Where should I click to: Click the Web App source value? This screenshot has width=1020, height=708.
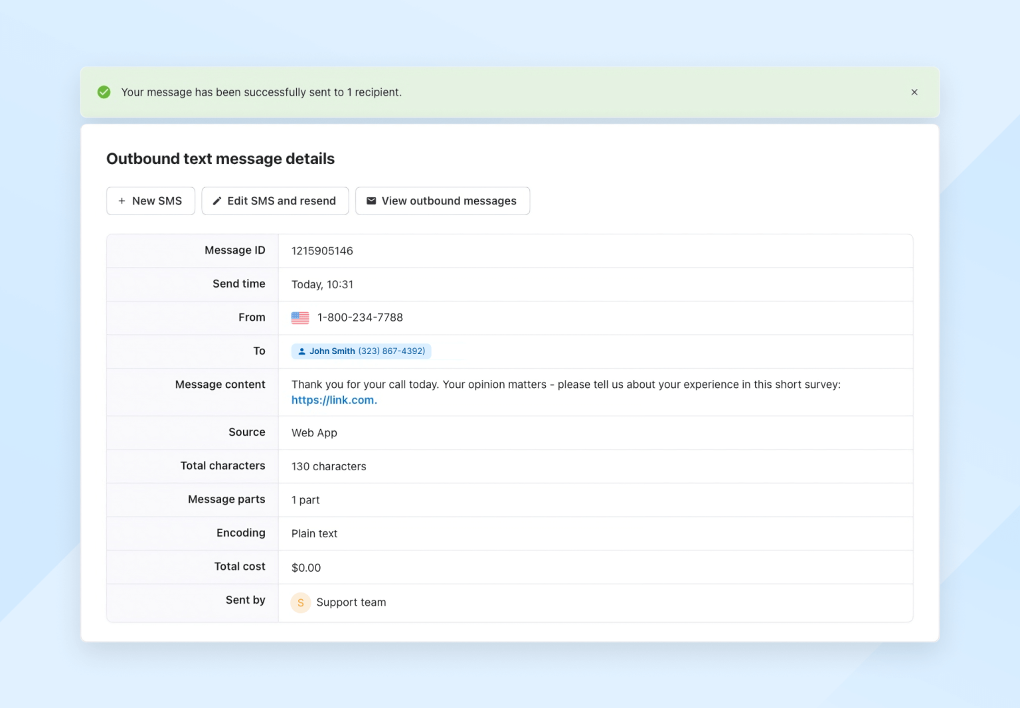tap(314, 433)
